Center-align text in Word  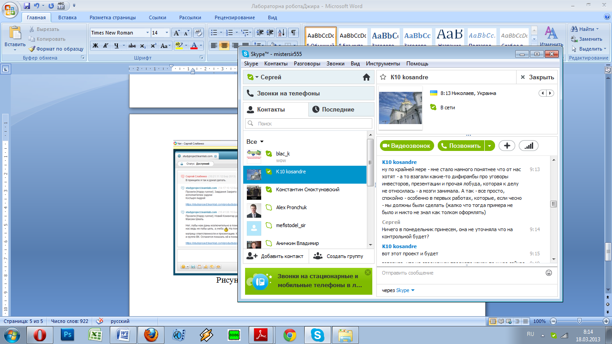(224, 46)
